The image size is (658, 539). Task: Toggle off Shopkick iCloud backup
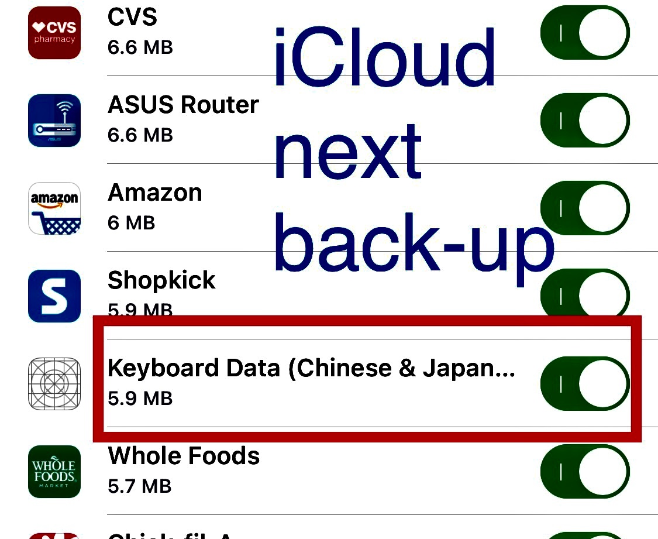click(x=584, y=296)
